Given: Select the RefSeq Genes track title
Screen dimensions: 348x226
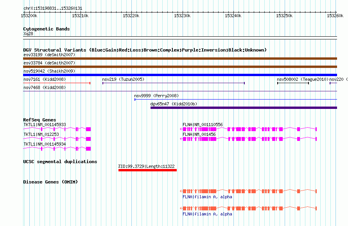Looking at the screenshot, I should 39,120.
